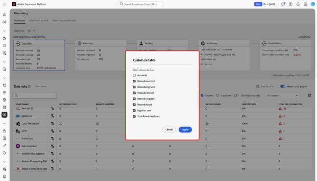Uncheck the Total failed dataflows checkbox
The image size is (317, 181).
(x=134, y=116)
